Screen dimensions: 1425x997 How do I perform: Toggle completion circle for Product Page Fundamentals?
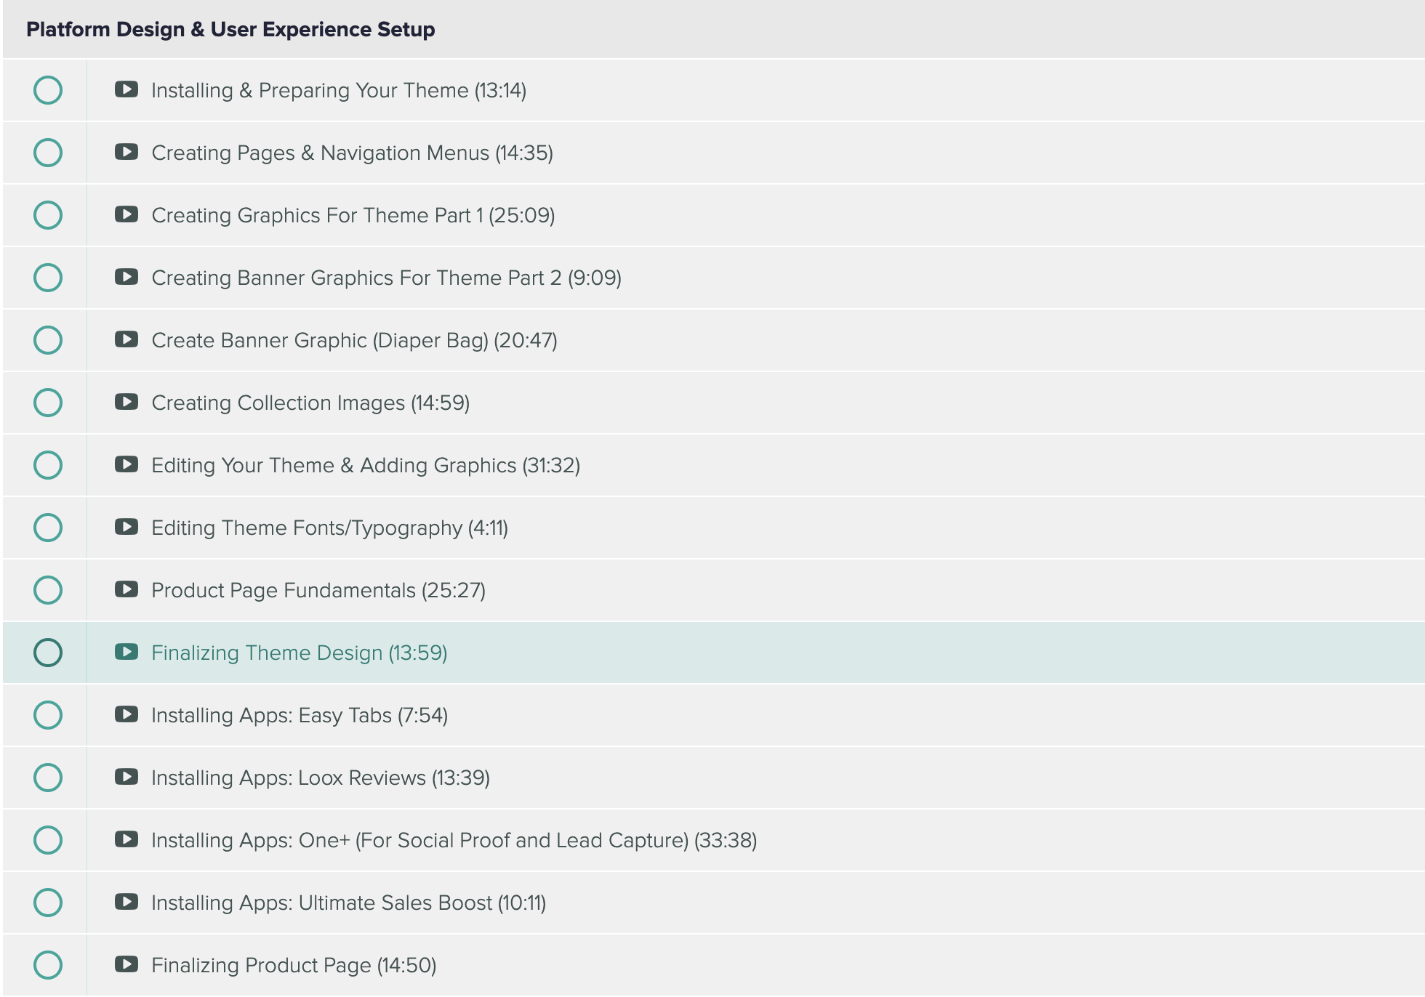[48, 590]
